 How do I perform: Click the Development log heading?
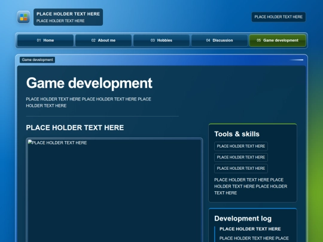click(x=243, y=218)
